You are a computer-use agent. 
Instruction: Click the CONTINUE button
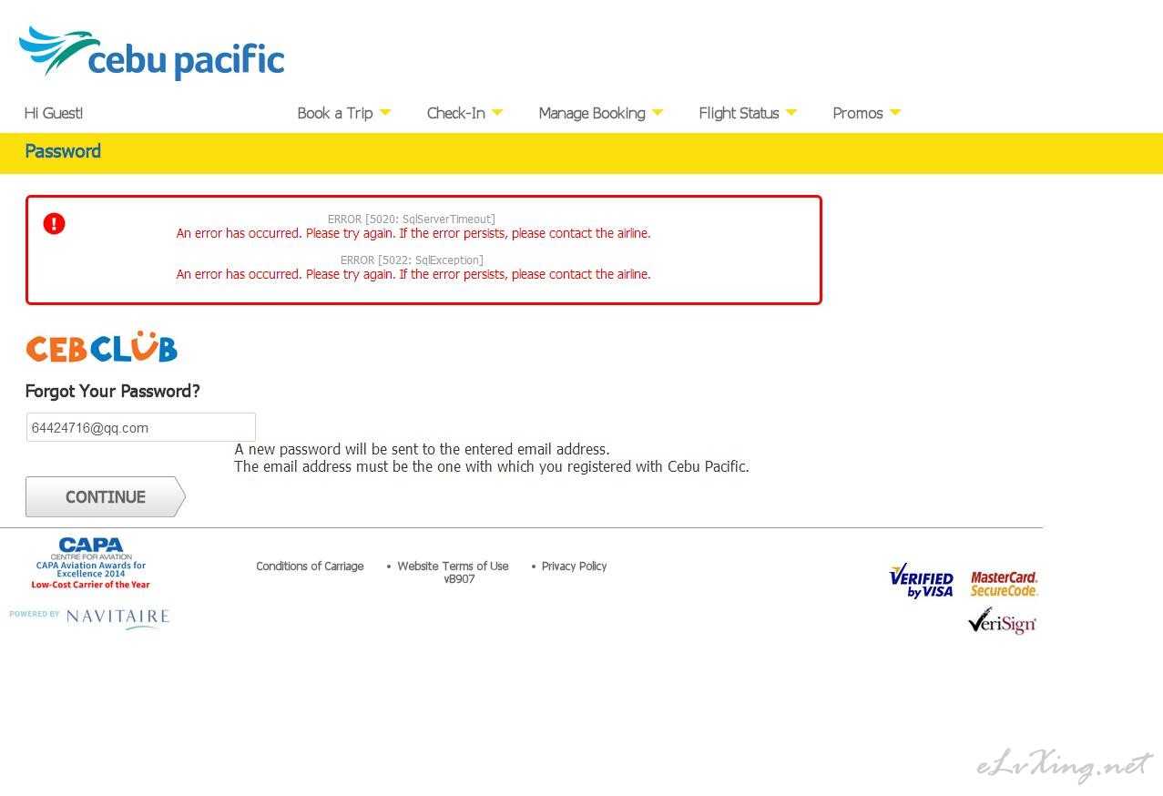106,496
